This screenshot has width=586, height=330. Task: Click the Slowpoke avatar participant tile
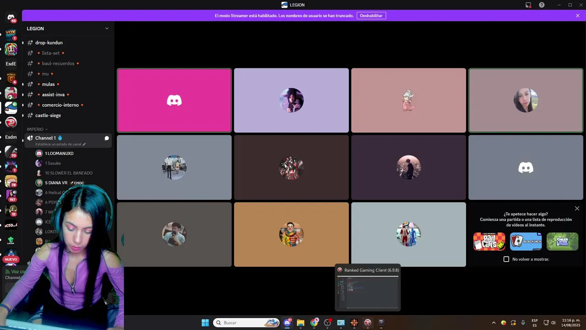(x=408, y=100)
